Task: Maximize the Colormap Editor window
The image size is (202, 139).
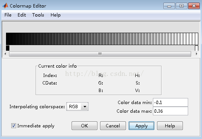Action: pos(181,6)
